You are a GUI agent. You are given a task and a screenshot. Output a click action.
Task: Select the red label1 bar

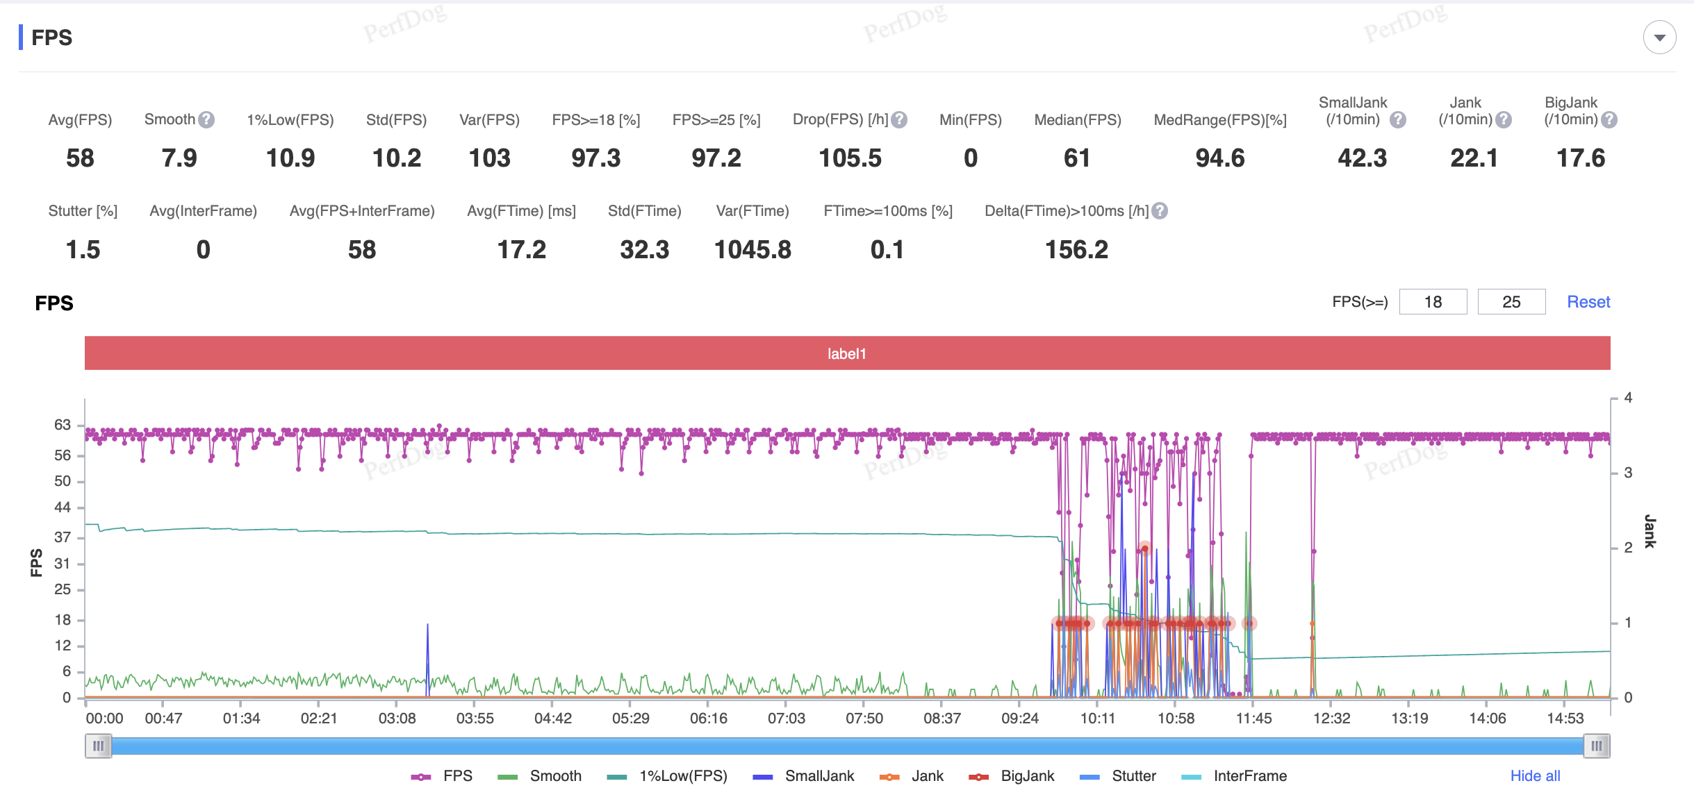(847, 353)
